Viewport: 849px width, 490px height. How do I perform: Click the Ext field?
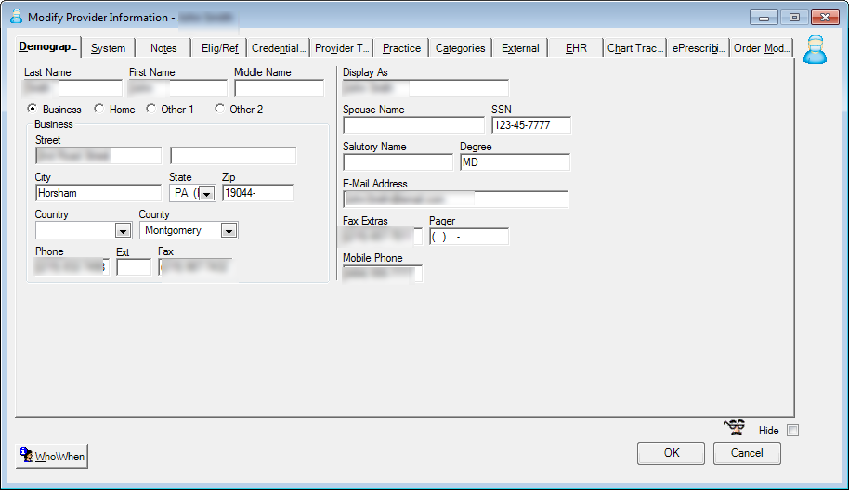point(134,267)
